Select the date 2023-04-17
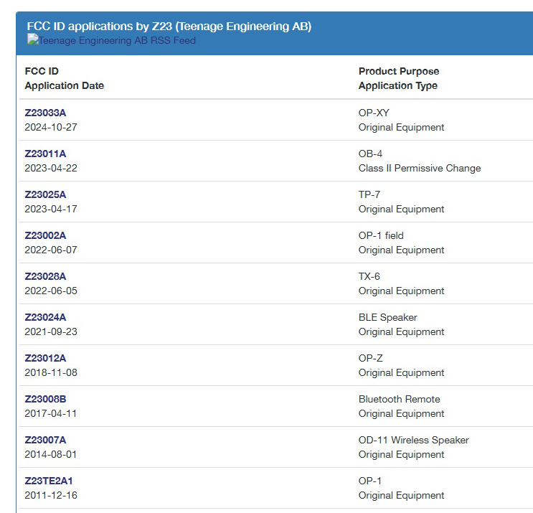Image resolution: width=533 pixels, height=513 pixels. (51, 209)
